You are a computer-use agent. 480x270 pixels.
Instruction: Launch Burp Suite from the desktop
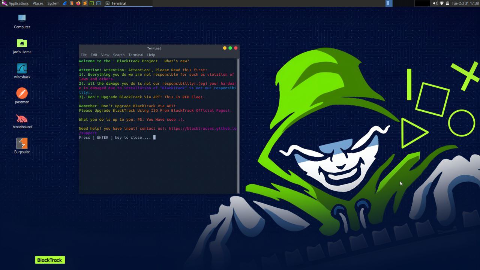pos(22,144)
